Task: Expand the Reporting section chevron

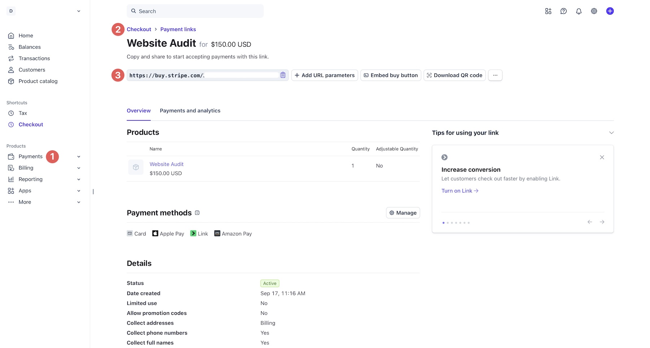Action: (x=79, y=180)
